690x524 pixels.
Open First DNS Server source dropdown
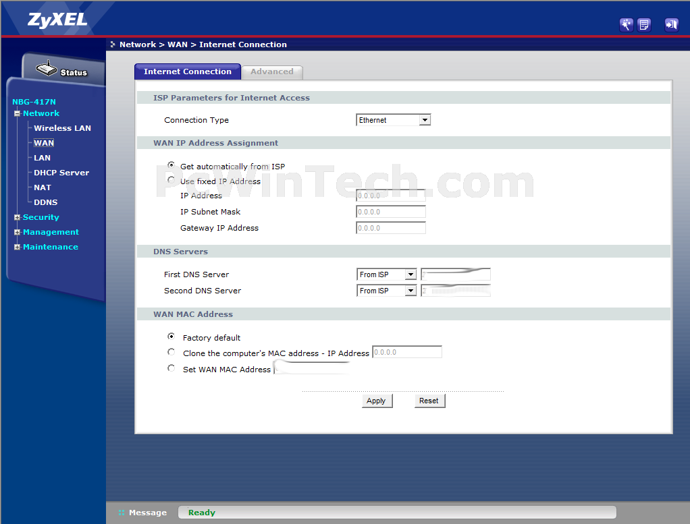[386, 274]
